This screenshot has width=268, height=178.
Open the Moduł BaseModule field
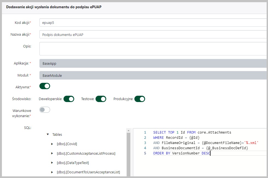[153, 75]
